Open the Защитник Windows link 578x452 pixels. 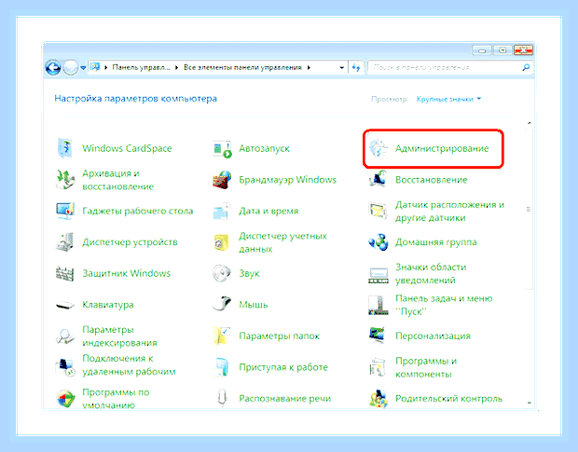pos(126,274)
